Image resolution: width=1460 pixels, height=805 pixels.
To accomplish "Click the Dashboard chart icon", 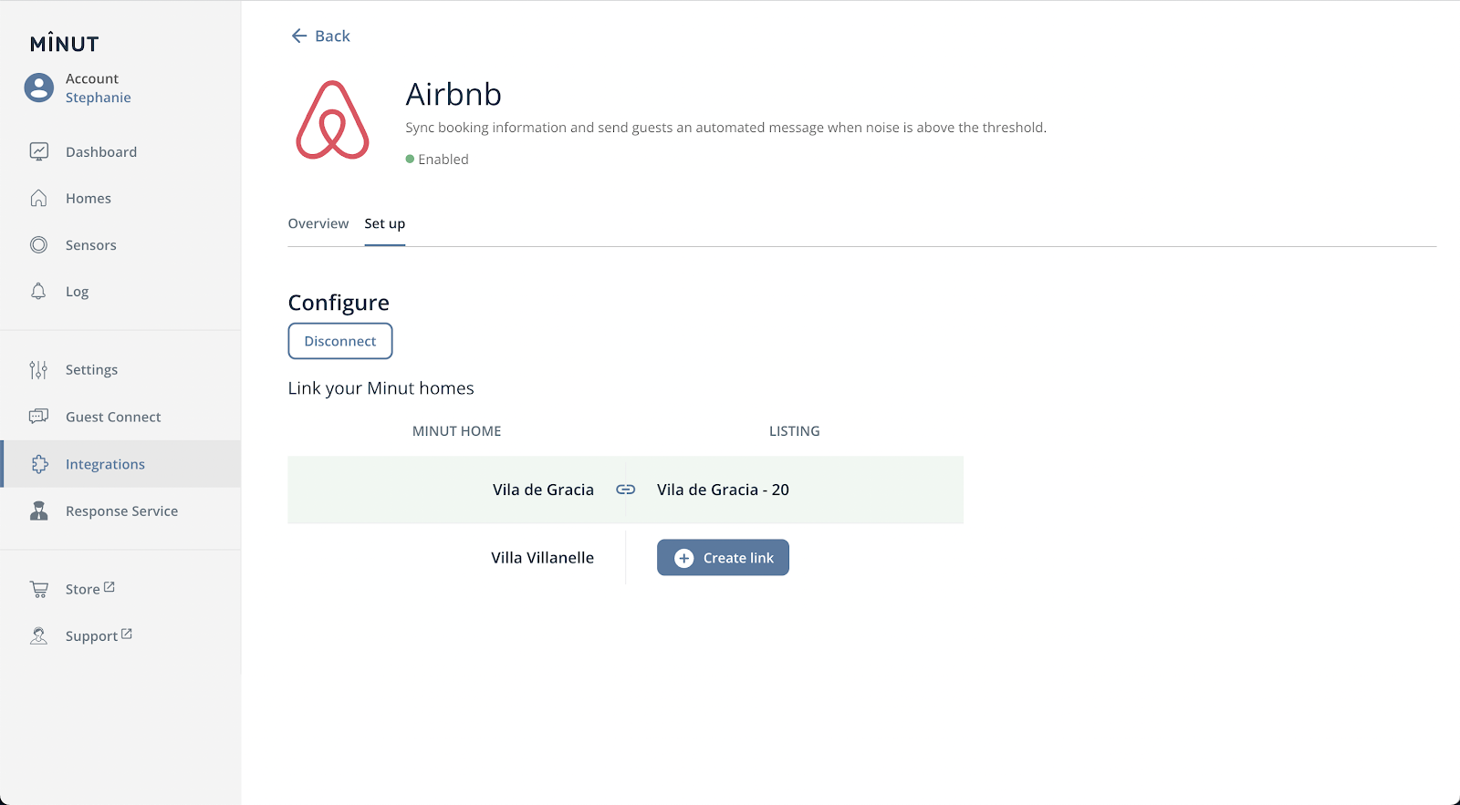I will (38, 151).
